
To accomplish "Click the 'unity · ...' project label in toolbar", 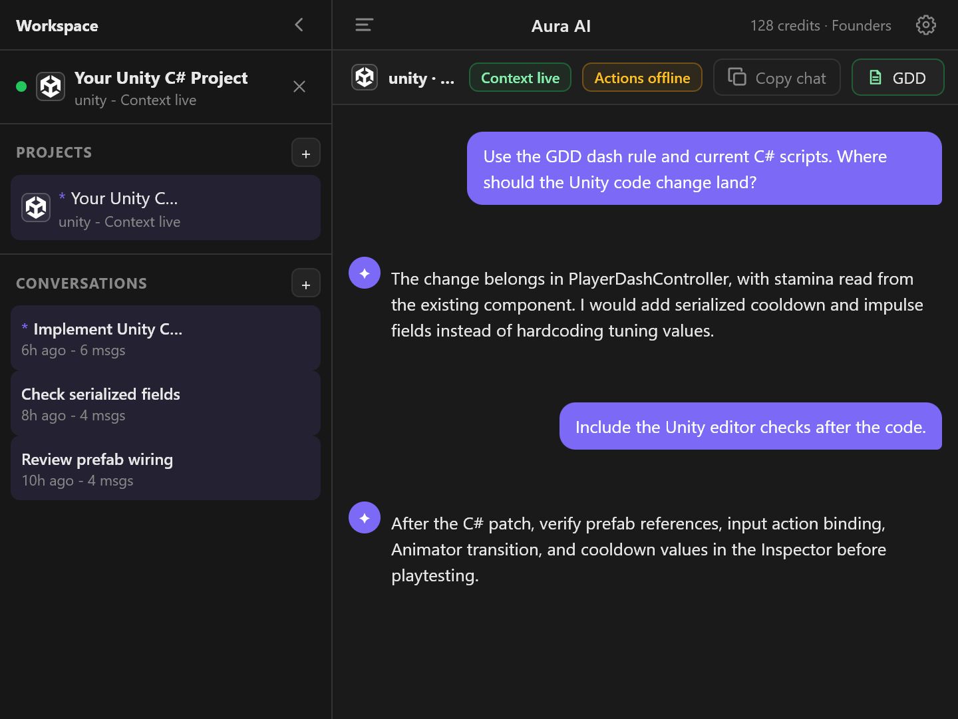I will click(422, 78).
